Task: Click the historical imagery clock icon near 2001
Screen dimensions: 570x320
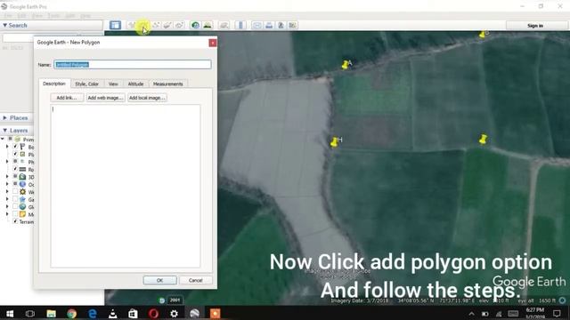Action: (x=162, y=300)
